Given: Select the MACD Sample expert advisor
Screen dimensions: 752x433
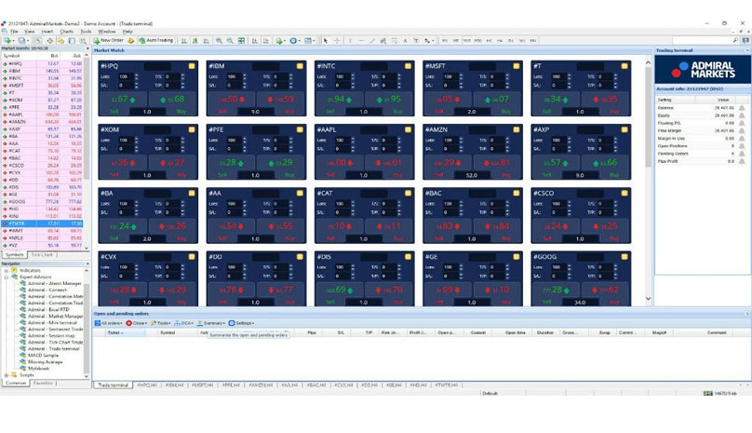Looking at the screenshot, I should click(x=43, y=355).
